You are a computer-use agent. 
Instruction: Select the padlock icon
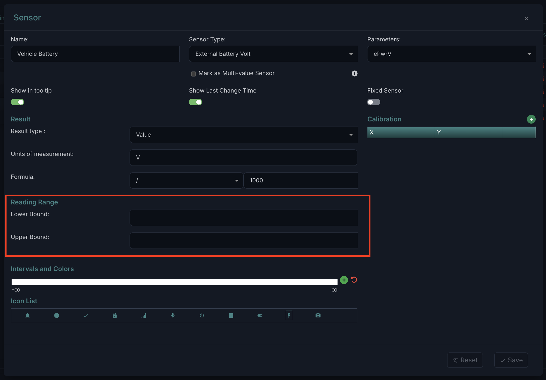[115, 315]
